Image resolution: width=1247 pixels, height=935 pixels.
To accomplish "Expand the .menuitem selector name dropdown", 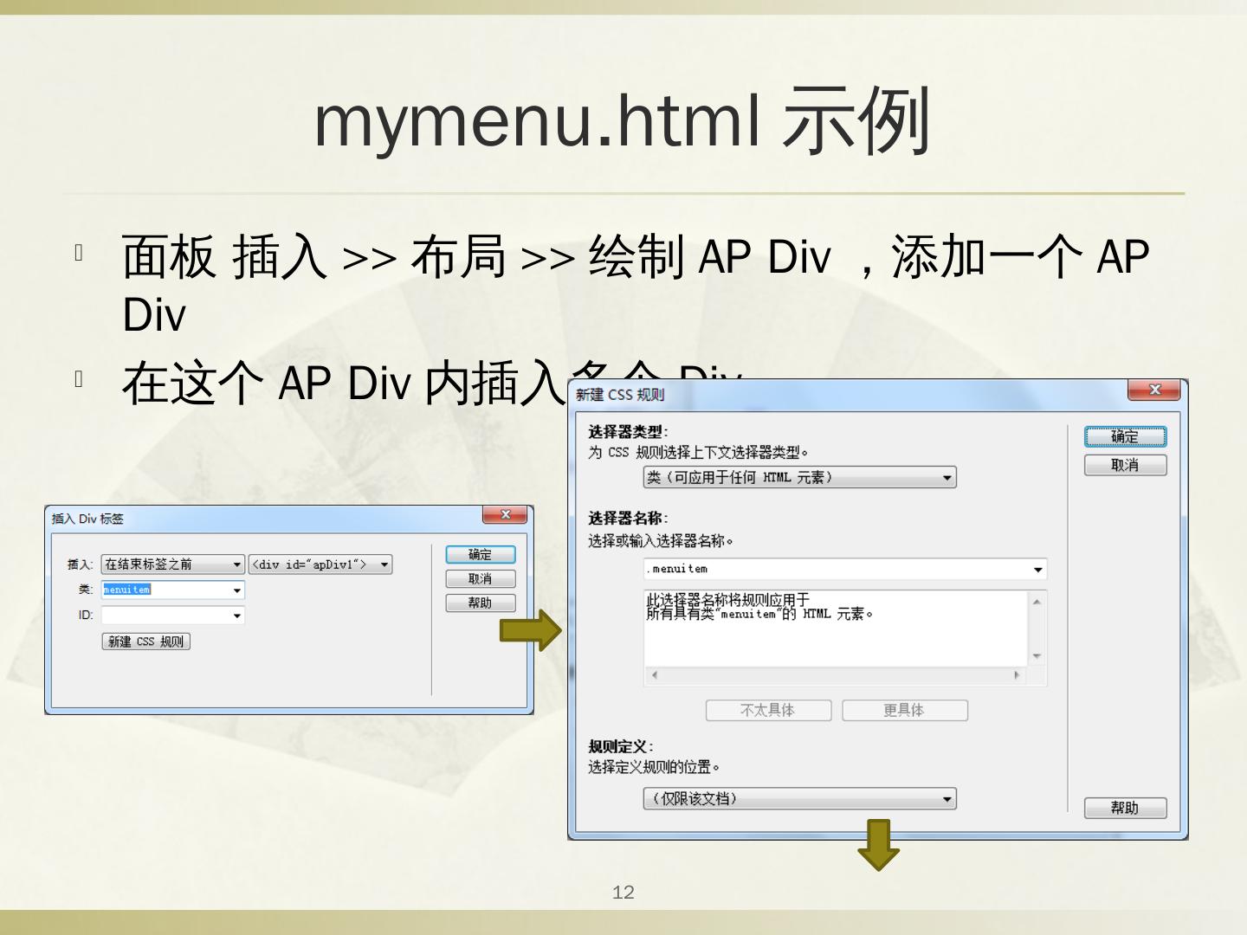I will pos(1037,570).
